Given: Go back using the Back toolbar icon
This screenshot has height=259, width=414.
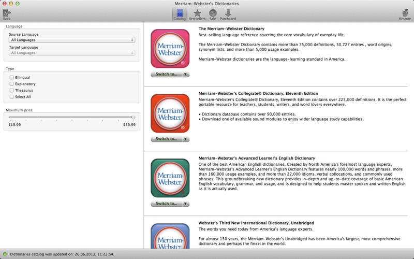Looking at the screenshot, I should 7,15.
